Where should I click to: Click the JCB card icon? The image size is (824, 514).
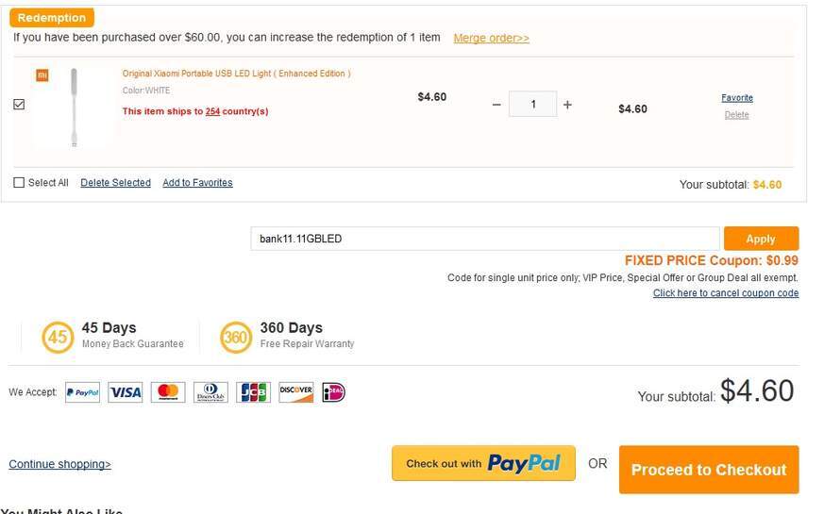pyautogui.click(x=253, y=392)
